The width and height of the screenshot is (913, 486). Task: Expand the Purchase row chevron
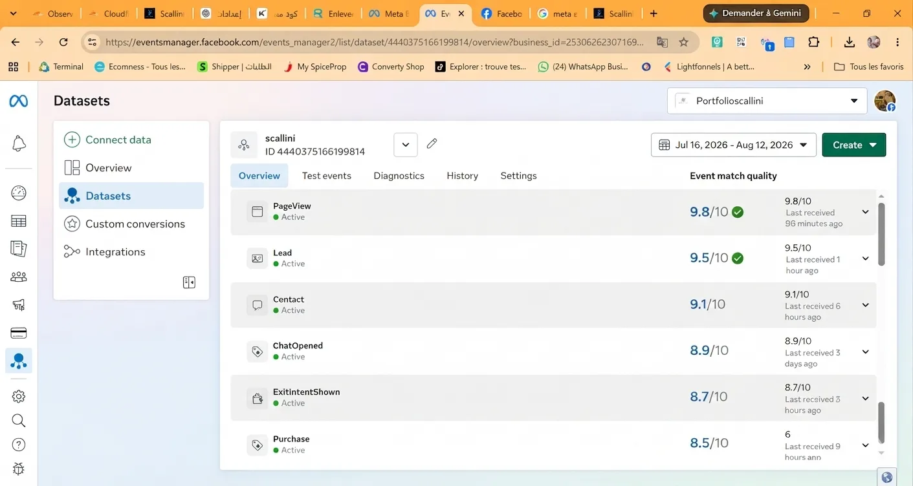click(x=865, y=445)
